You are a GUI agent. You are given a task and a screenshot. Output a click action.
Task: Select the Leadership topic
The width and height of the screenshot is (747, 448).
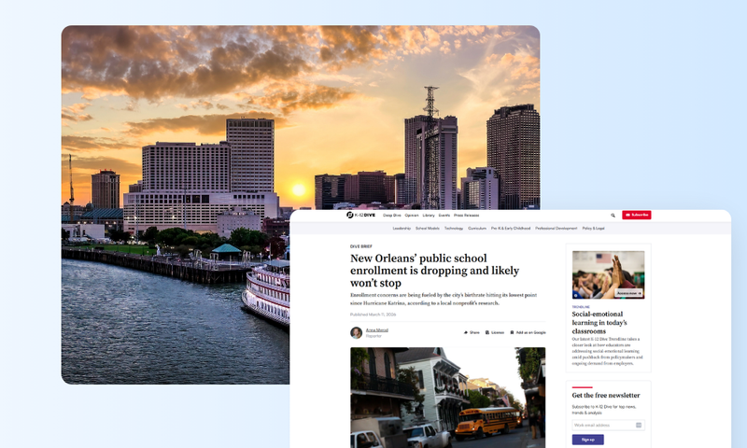[x=402, y=229]
